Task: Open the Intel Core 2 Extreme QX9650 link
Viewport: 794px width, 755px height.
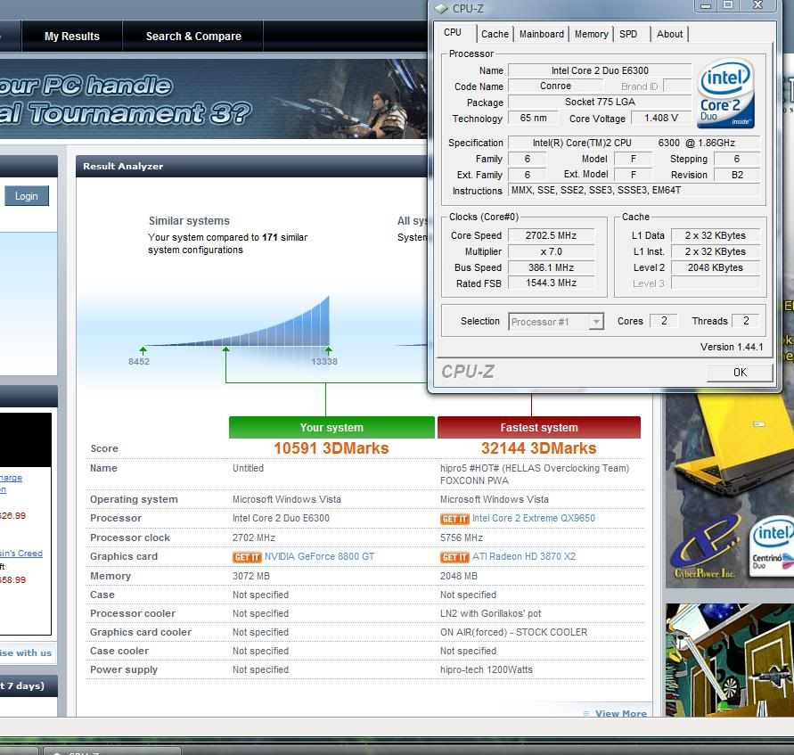Action: (x=534, y=519)
